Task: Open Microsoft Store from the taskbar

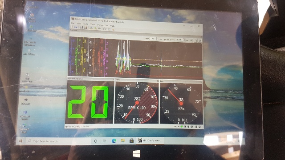Action: 132,140
